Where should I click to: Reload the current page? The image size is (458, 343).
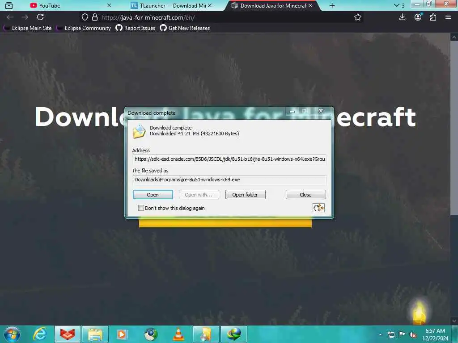pos(40,17)
